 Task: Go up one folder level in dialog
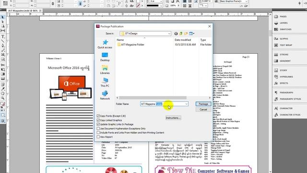tap(181, 34)
